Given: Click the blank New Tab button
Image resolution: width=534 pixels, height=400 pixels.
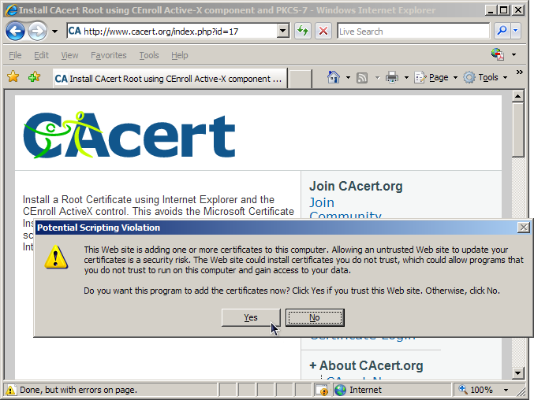Looking at the screenshot, I should (x=300, y=79).
